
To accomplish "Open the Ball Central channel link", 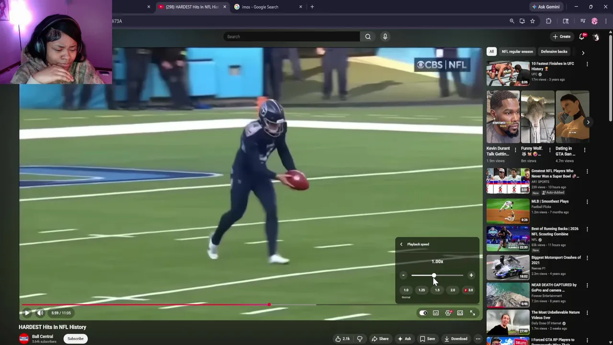I will [x=43, y=336].
